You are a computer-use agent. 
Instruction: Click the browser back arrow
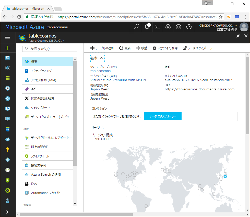5,17
